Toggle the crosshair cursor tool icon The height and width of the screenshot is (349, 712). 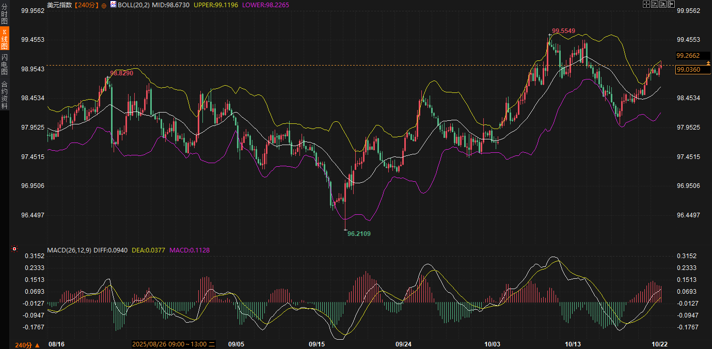point(646,4)
